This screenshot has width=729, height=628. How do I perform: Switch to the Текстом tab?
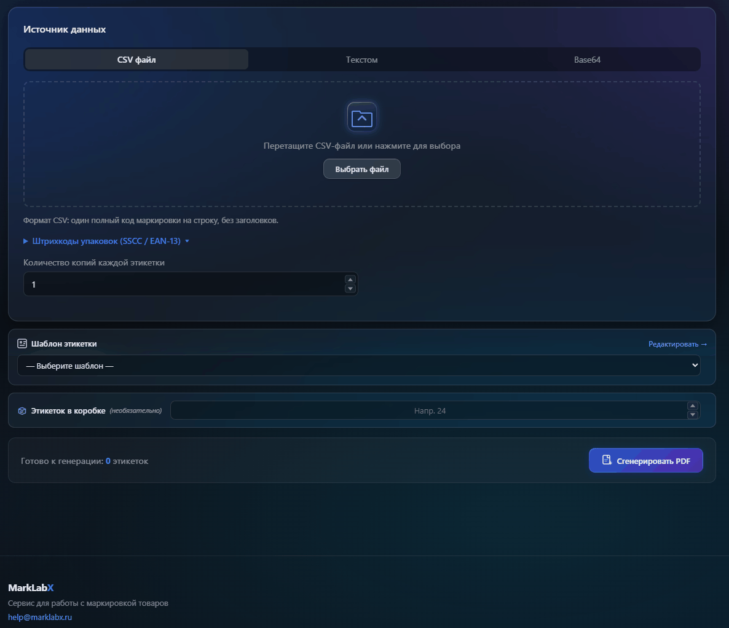361,60
